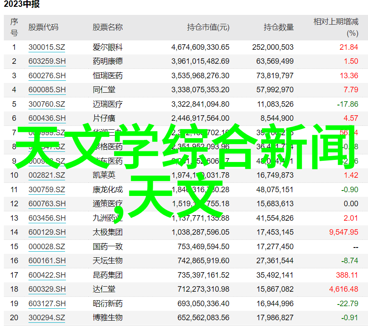
Task: Select stock name 昆药集团
Action: click(x=108, y=275)
